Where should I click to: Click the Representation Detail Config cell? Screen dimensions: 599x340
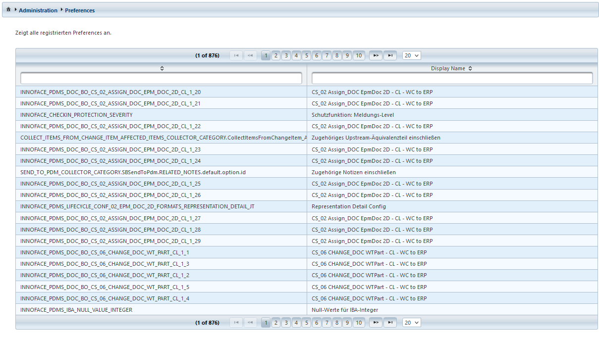[x=348, y=206]
